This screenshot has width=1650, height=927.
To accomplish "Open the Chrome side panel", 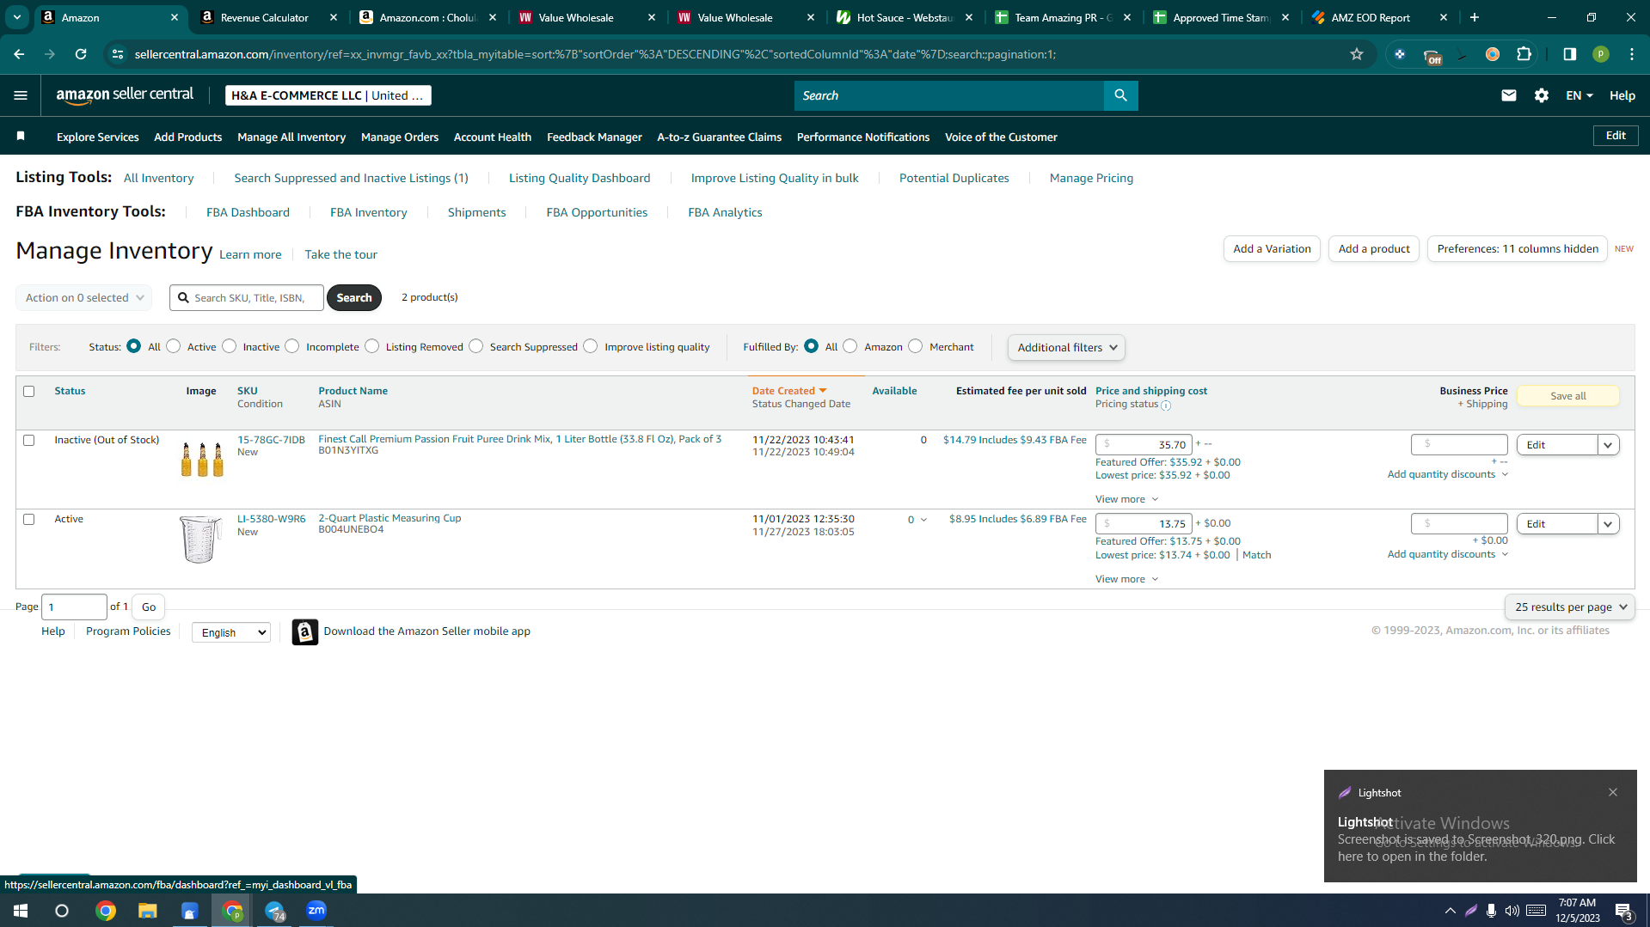I will (x=1569, y=54).
